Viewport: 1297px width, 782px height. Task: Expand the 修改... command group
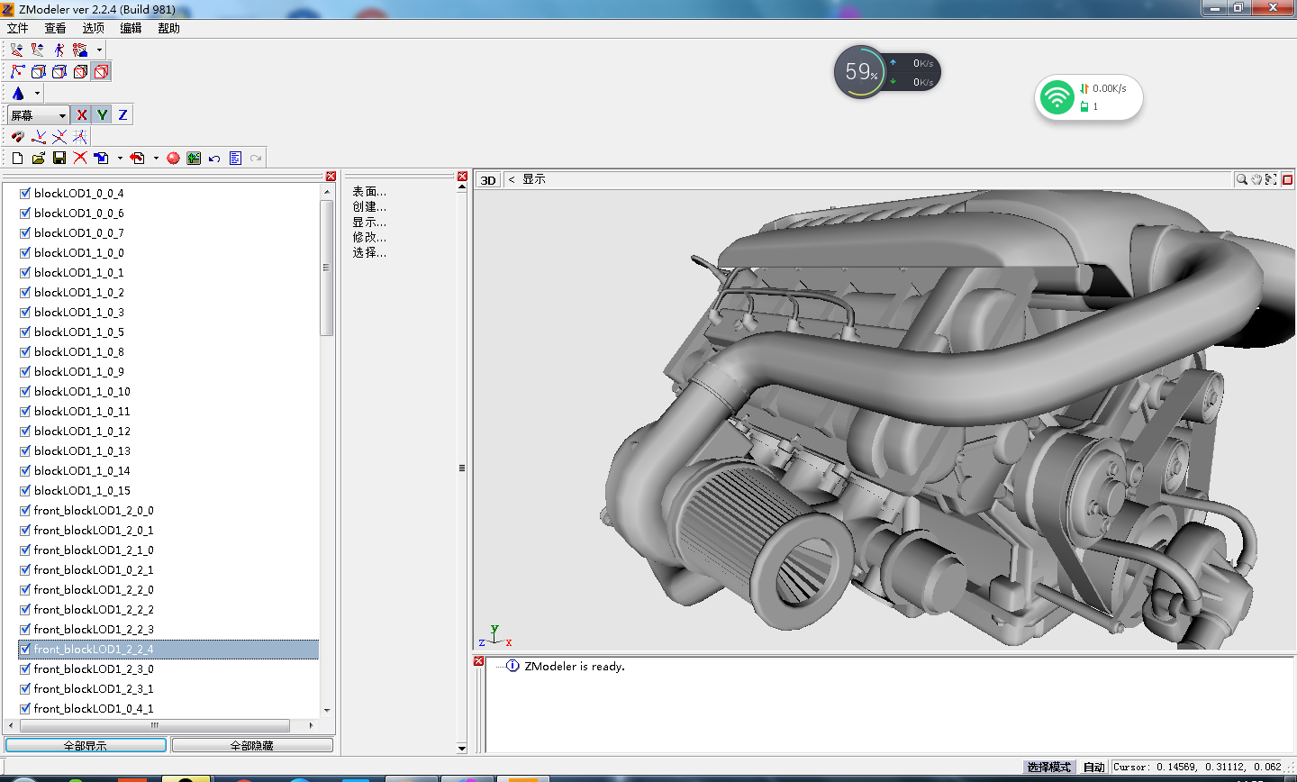coord(369,237)
